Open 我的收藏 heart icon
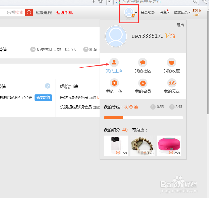 (172, 62)
